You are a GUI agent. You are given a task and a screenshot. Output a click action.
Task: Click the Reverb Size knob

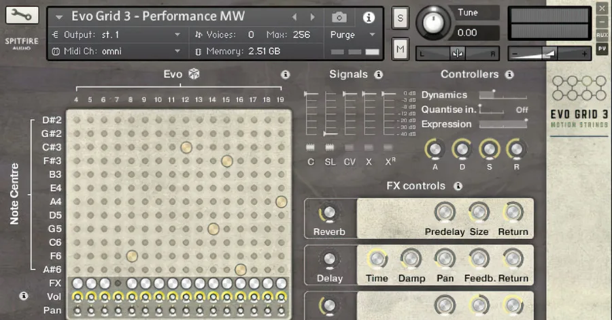point(479,212)
